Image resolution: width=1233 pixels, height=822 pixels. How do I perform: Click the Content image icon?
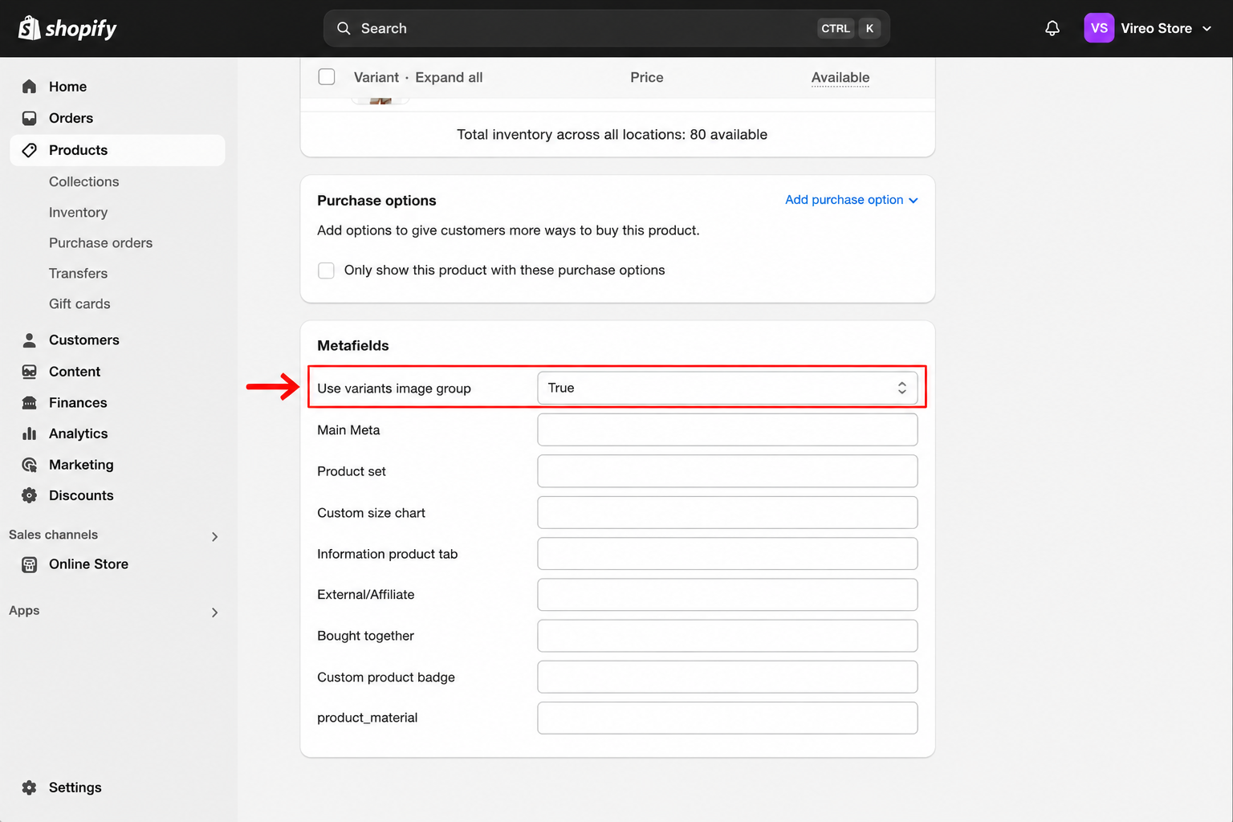point(30,372)
